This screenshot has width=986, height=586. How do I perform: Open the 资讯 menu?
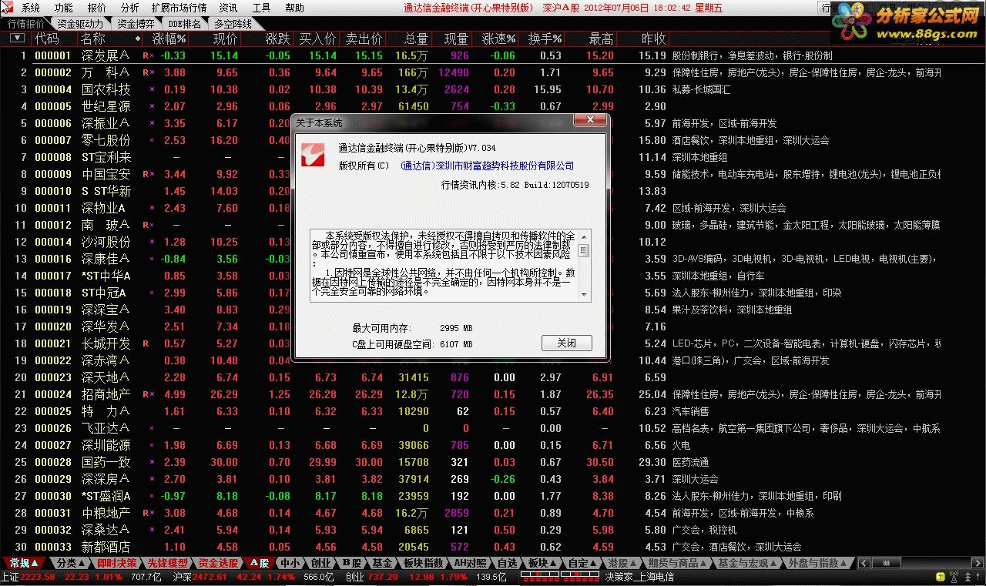[x=228, y=8]
